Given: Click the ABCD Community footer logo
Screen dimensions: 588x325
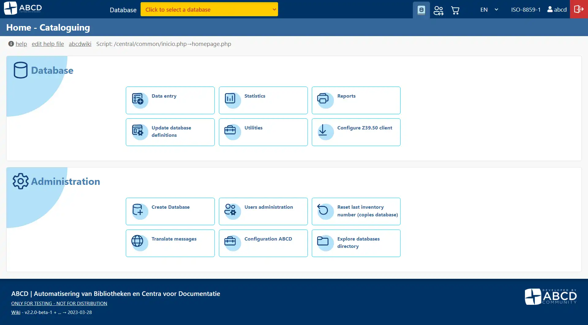Looking at the screenshot, I should 551,297.
